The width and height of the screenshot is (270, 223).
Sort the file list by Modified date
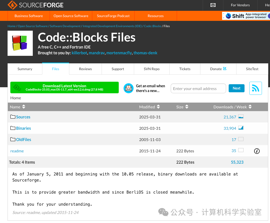pos(149,107)
